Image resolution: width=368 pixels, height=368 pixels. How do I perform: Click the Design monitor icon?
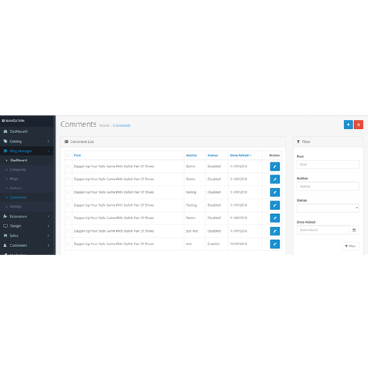point(5,226)
